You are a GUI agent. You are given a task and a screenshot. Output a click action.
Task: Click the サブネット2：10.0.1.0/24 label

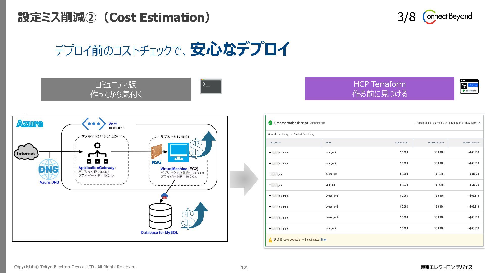point(100,136)
